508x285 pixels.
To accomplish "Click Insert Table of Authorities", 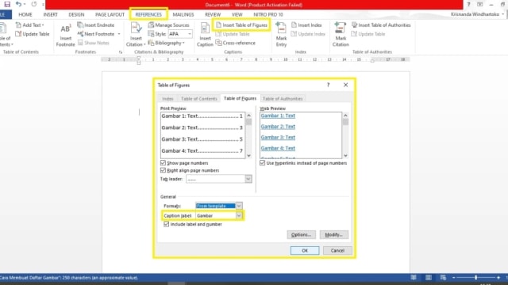I will tap(381, 25).
